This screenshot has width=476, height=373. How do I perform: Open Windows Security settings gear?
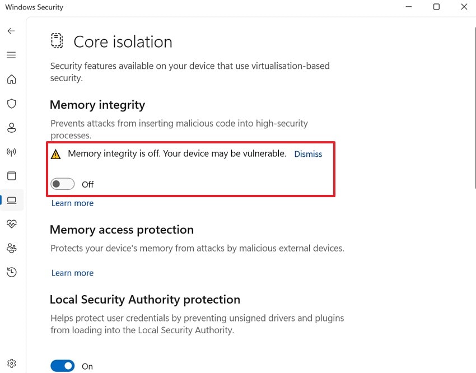pos(12,363)
